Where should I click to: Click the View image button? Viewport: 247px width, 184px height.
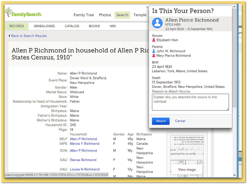[x=187, y=170]
